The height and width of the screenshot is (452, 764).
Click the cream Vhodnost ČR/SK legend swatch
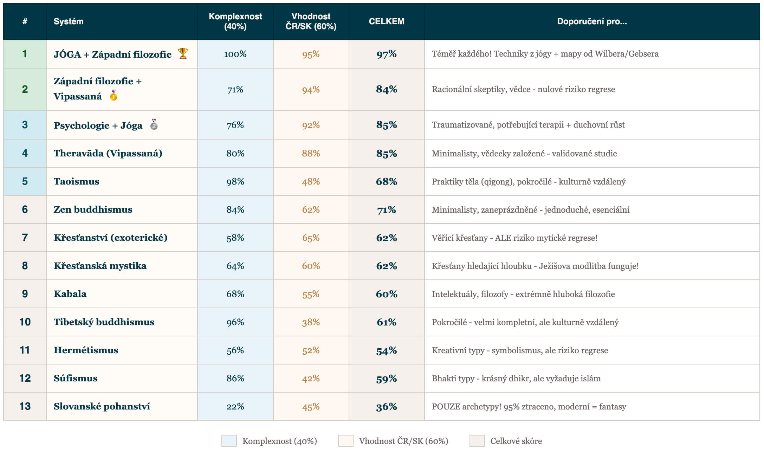pos(345,441)
